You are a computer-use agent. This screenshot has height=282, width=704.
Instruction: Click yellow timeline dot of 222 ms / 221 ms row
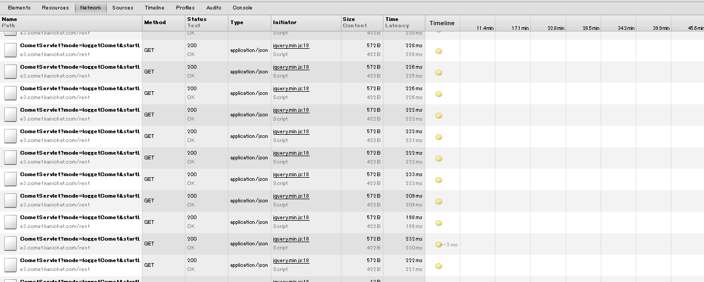439,266
